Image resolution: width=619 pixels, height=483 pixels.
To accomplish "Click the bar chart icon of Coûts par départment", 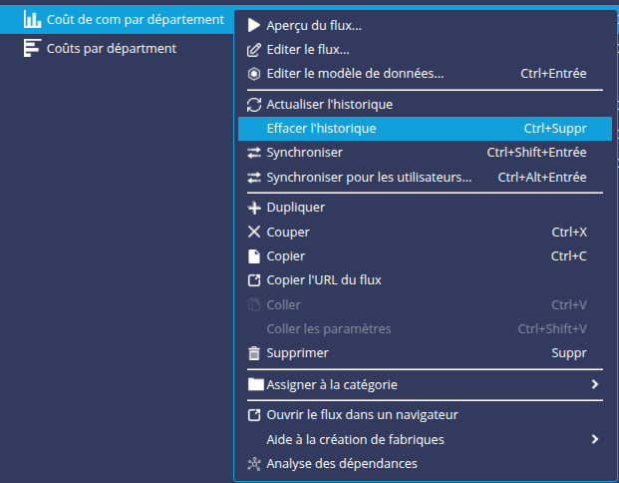I will pyautogui.click(x=31, y=49).
